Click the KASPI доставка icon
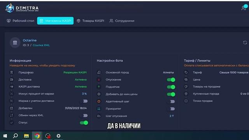This screenshot has height=140, width=249. pyautogui.click(x=12, y=87)
